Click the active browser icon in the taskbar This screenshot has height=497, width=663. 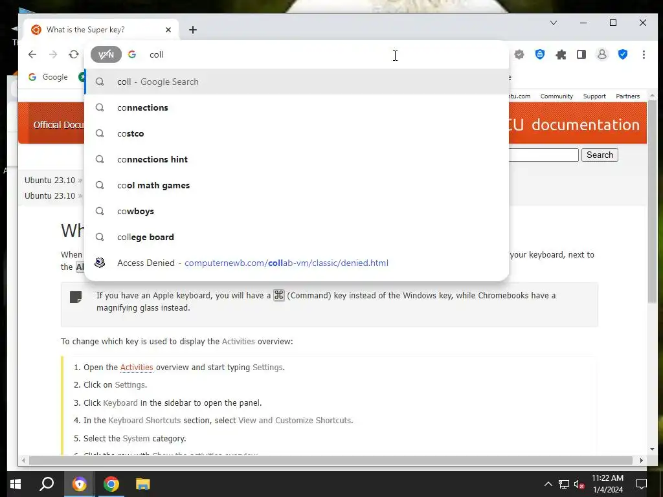tap(79, 484)
